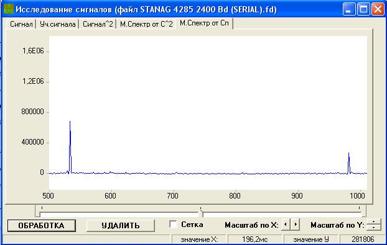Maximize the signal analysis window
This screenshot has height=245, width=387.
pyautogui.click(x=363, y=9)
